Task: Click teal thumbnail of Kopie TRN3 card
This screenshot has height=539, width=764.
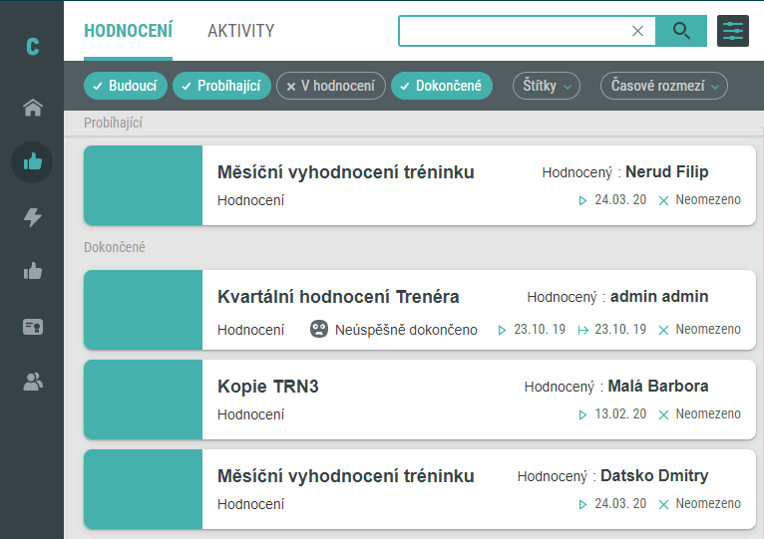Action: tap(143, 400)
